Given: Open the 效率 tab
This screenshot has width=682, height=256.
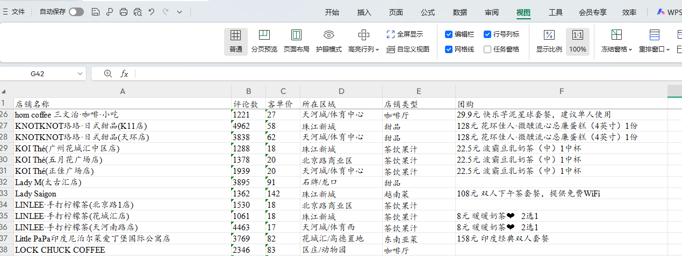Looking at the screenshot, I should (x=629, y=12).
